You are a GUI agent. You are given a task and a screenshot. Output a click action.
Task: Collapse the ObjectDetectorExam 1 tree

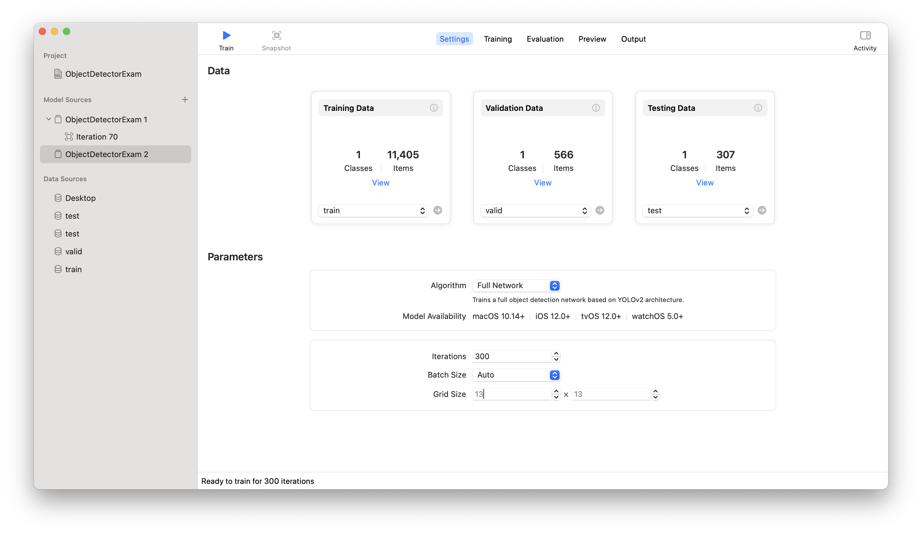48,119
